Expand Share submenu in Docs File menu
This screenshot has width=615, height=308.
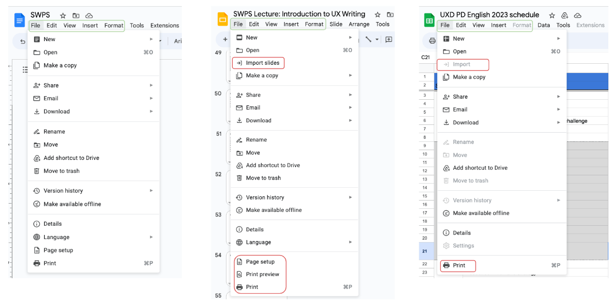[x=151, y=85]
